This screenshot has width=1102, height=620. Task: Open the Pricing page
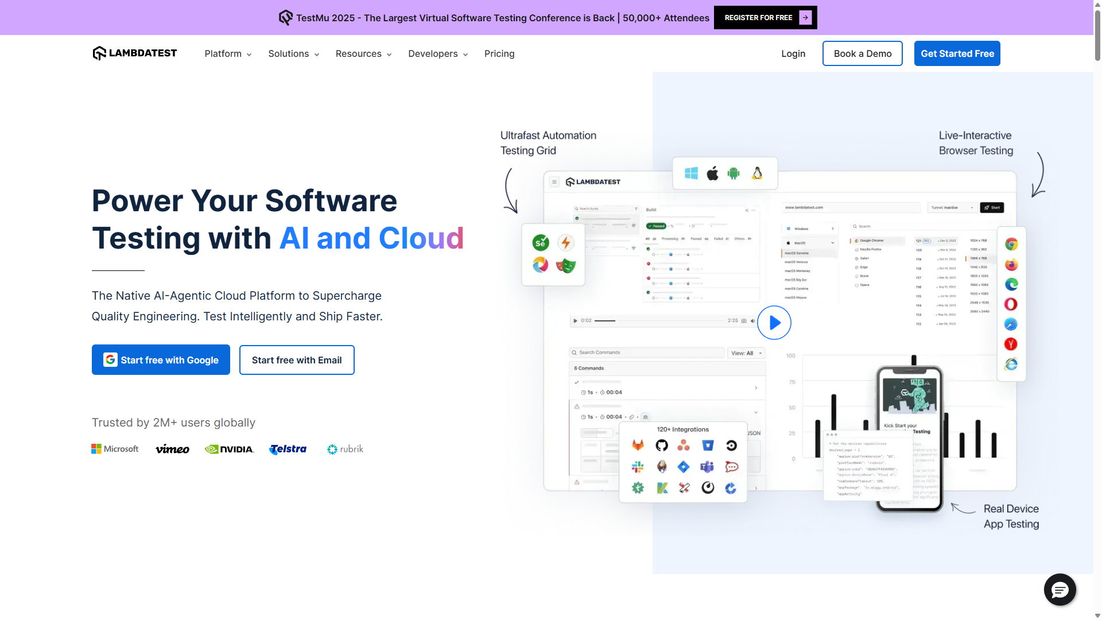pyautogui.click(x=499, y=53)
